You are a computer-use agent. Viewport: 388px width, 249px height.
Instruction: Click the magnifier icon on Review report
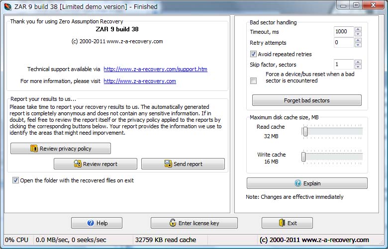pyautogui.click(x=78, y=164)
